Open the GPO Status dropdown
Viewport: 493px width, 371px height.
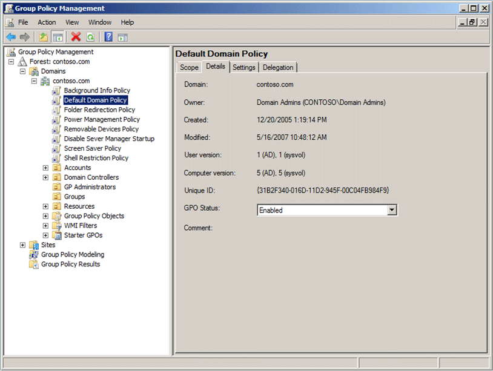391,210
